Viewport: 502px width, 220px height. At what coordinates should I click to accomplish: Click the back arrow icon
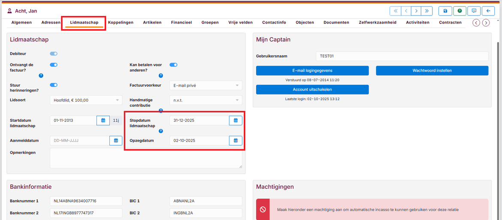[x=488, y=11]
